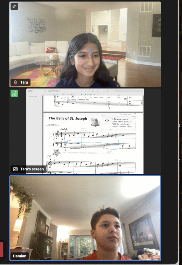Screen dimensions: 182x265
Task: Select Damian's highlighted video tile
Action: coord(85,218)
